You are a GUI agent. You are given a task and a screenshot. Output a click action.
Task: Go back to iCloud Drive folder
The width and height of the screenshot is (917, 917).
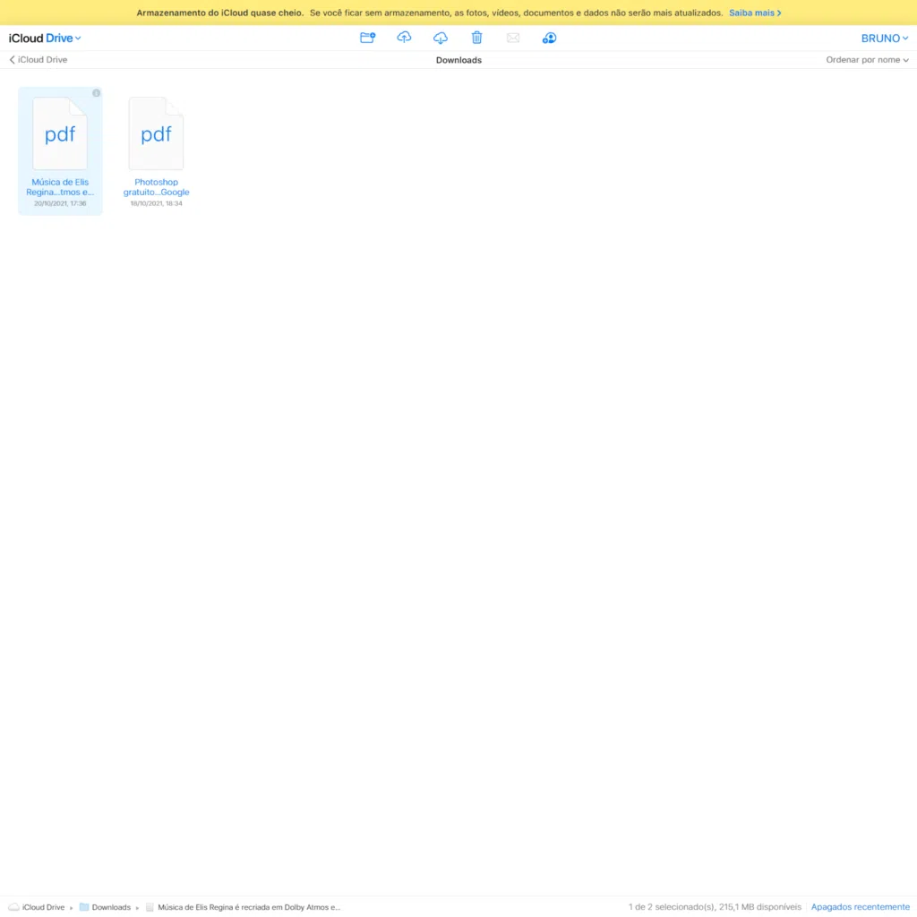pos(37,59)
